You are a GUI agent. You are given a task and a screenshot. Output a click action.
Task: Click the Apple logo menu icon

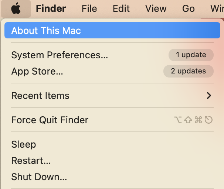(x=16, y=8)
